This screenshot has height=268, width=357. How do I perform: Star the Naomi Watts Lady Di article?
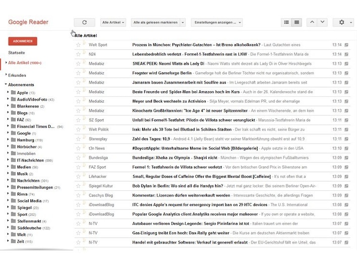click(x=78, y=63)
